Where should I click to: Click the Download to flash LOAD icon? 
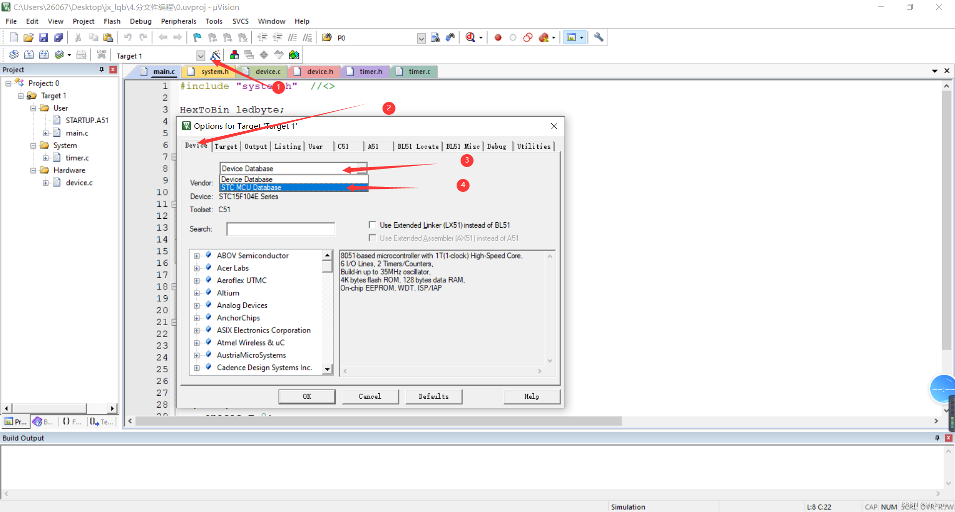click(101, 55)
